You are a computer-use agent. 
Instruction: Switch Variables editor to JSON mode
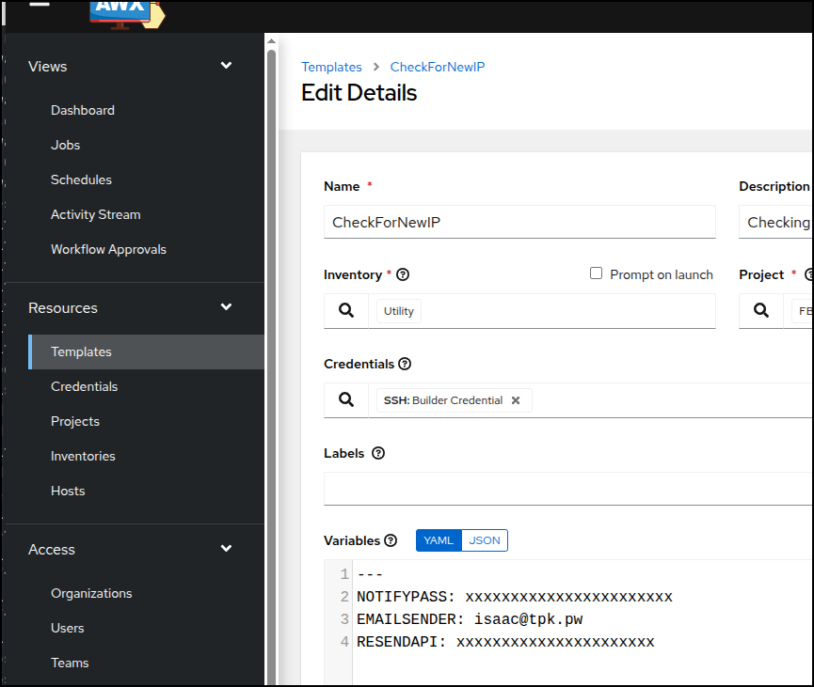coord(485,540)
